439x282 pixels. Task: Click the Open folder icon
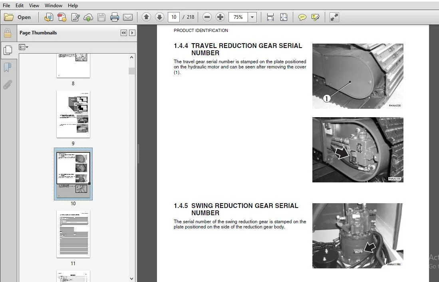point(9,17)
